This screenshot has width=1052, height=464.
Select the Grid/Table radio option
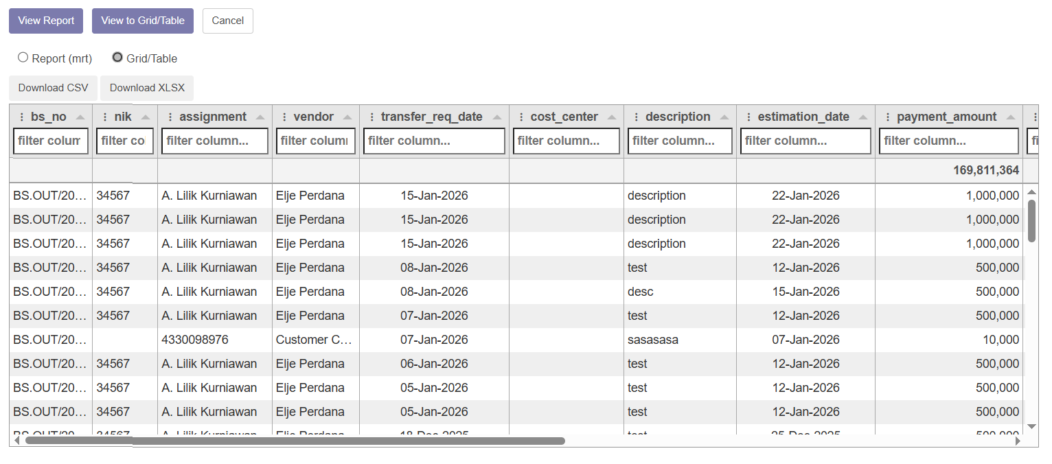pyautogui.click(x=117, y=58)
